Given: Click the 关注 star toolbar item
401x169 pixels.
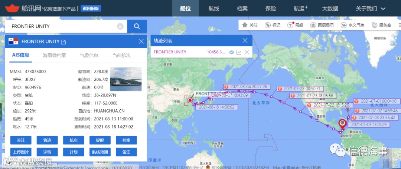Looking at the screenshot, I should [250, 25].
